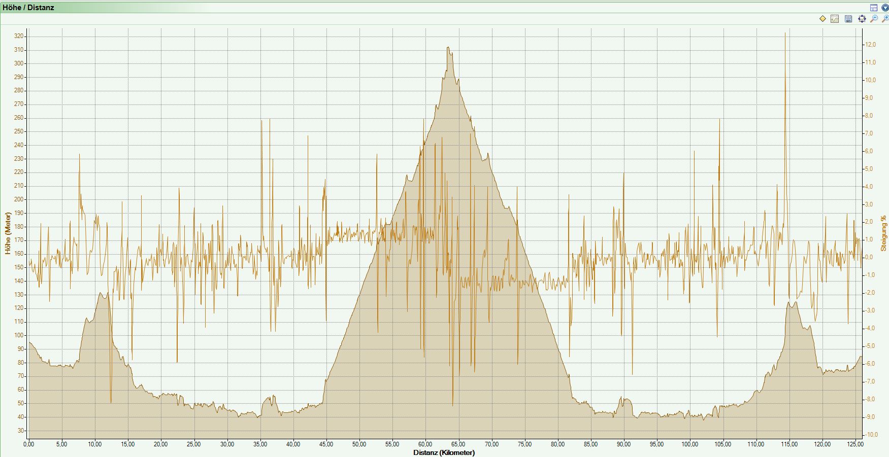Click the 12,0 value on the Steigung axis
This screenshot has height=457, width=889.
871,45
